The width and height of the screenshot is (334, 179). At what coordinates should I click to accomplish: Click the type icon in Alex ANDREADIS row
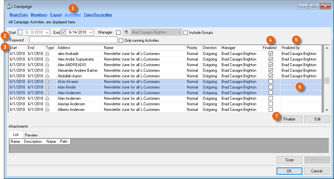pos(48,65)
